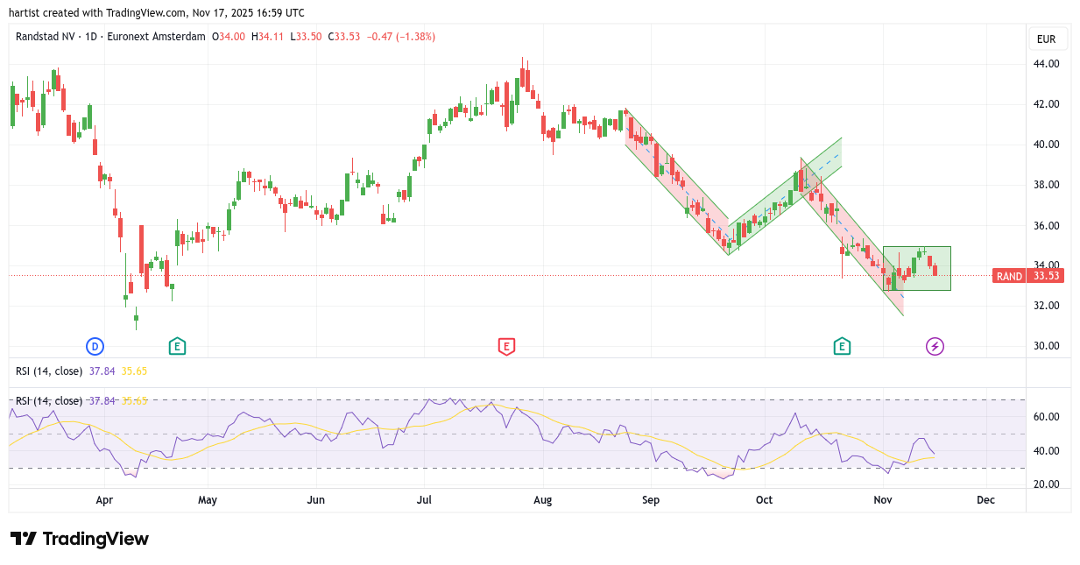The image size is (1080, 565).
Task: Click the purple lightning bolt event icon
Action: 935,346
